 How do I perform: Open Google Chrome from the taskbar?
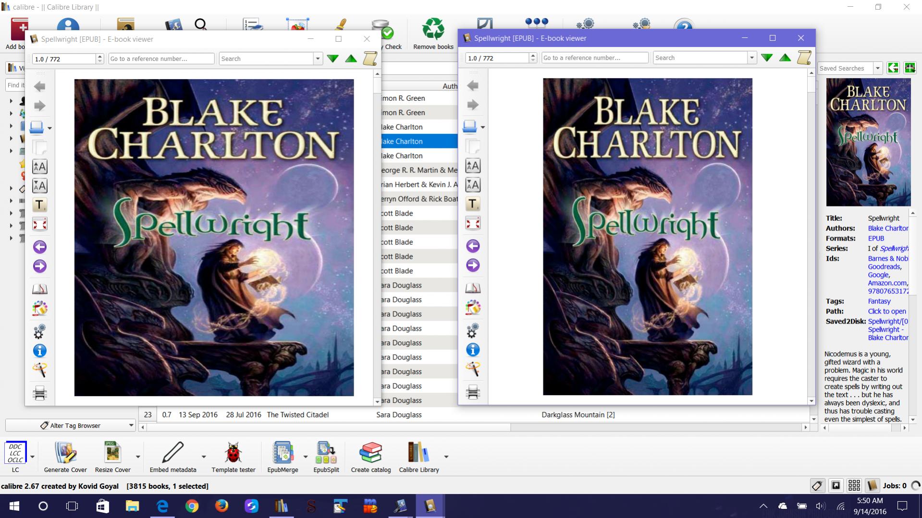click(192, 506)
